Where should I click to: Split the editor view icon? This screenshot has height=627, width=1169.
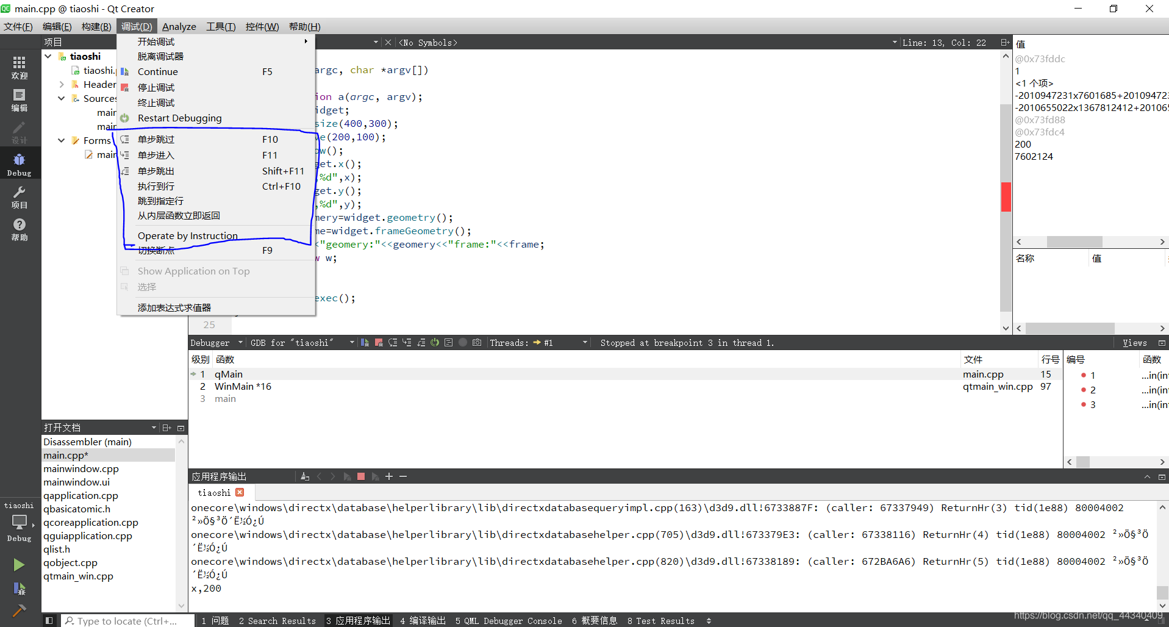(x=1005, y=42)
